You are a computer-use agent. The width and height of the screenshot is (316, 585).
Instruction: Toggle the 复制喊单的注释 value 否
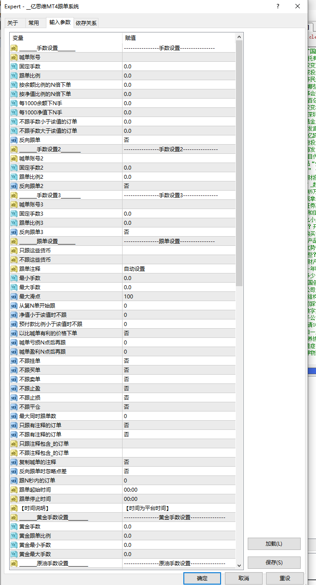pos(179,462)
